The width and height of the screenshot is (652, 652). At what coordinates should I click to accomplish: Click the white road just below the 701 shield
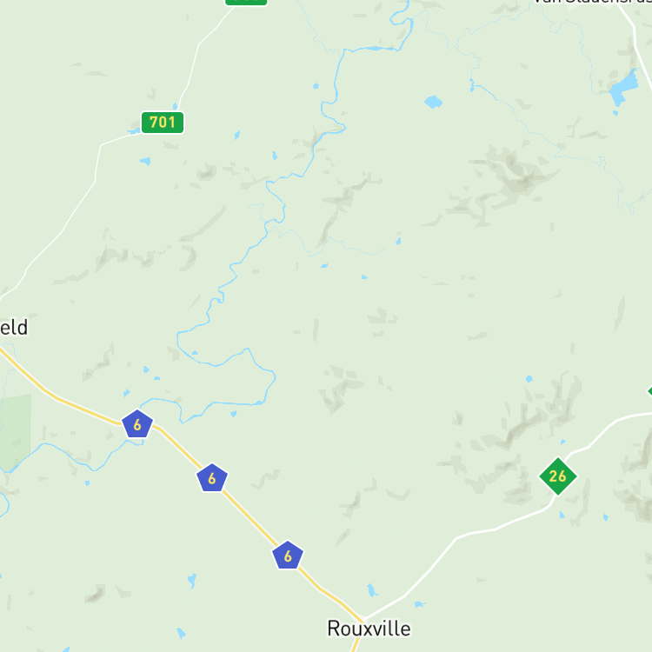[x=112, y=141]
